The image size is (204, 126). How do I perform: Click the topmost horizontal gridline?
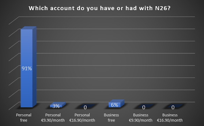107,17
